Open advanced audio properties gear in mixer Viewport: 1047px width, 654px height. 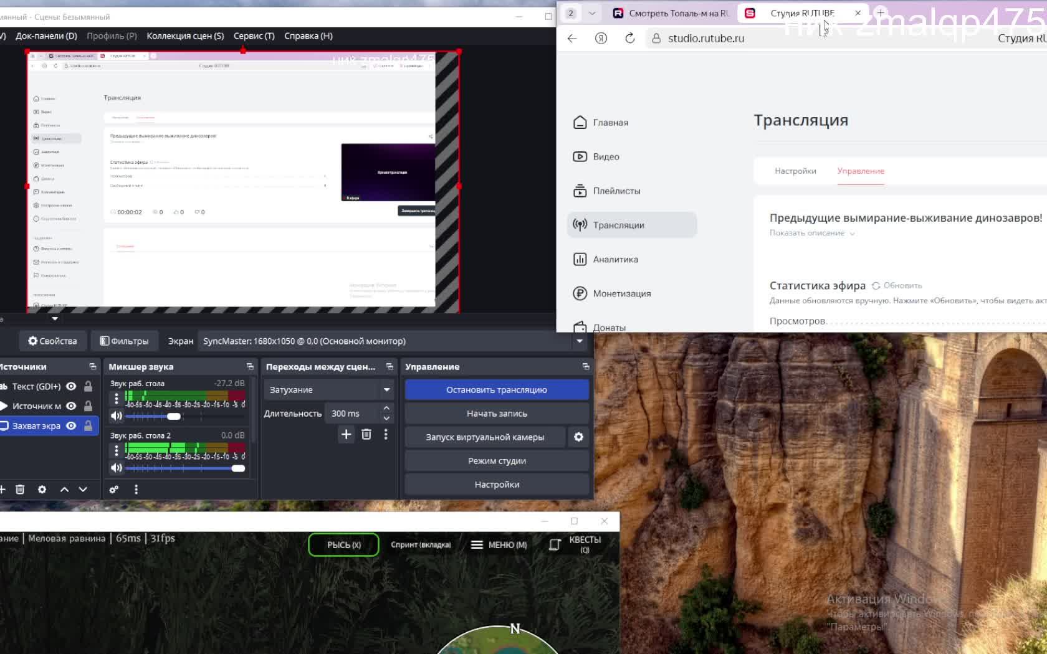pyautogui.click(x=114, y=490)
